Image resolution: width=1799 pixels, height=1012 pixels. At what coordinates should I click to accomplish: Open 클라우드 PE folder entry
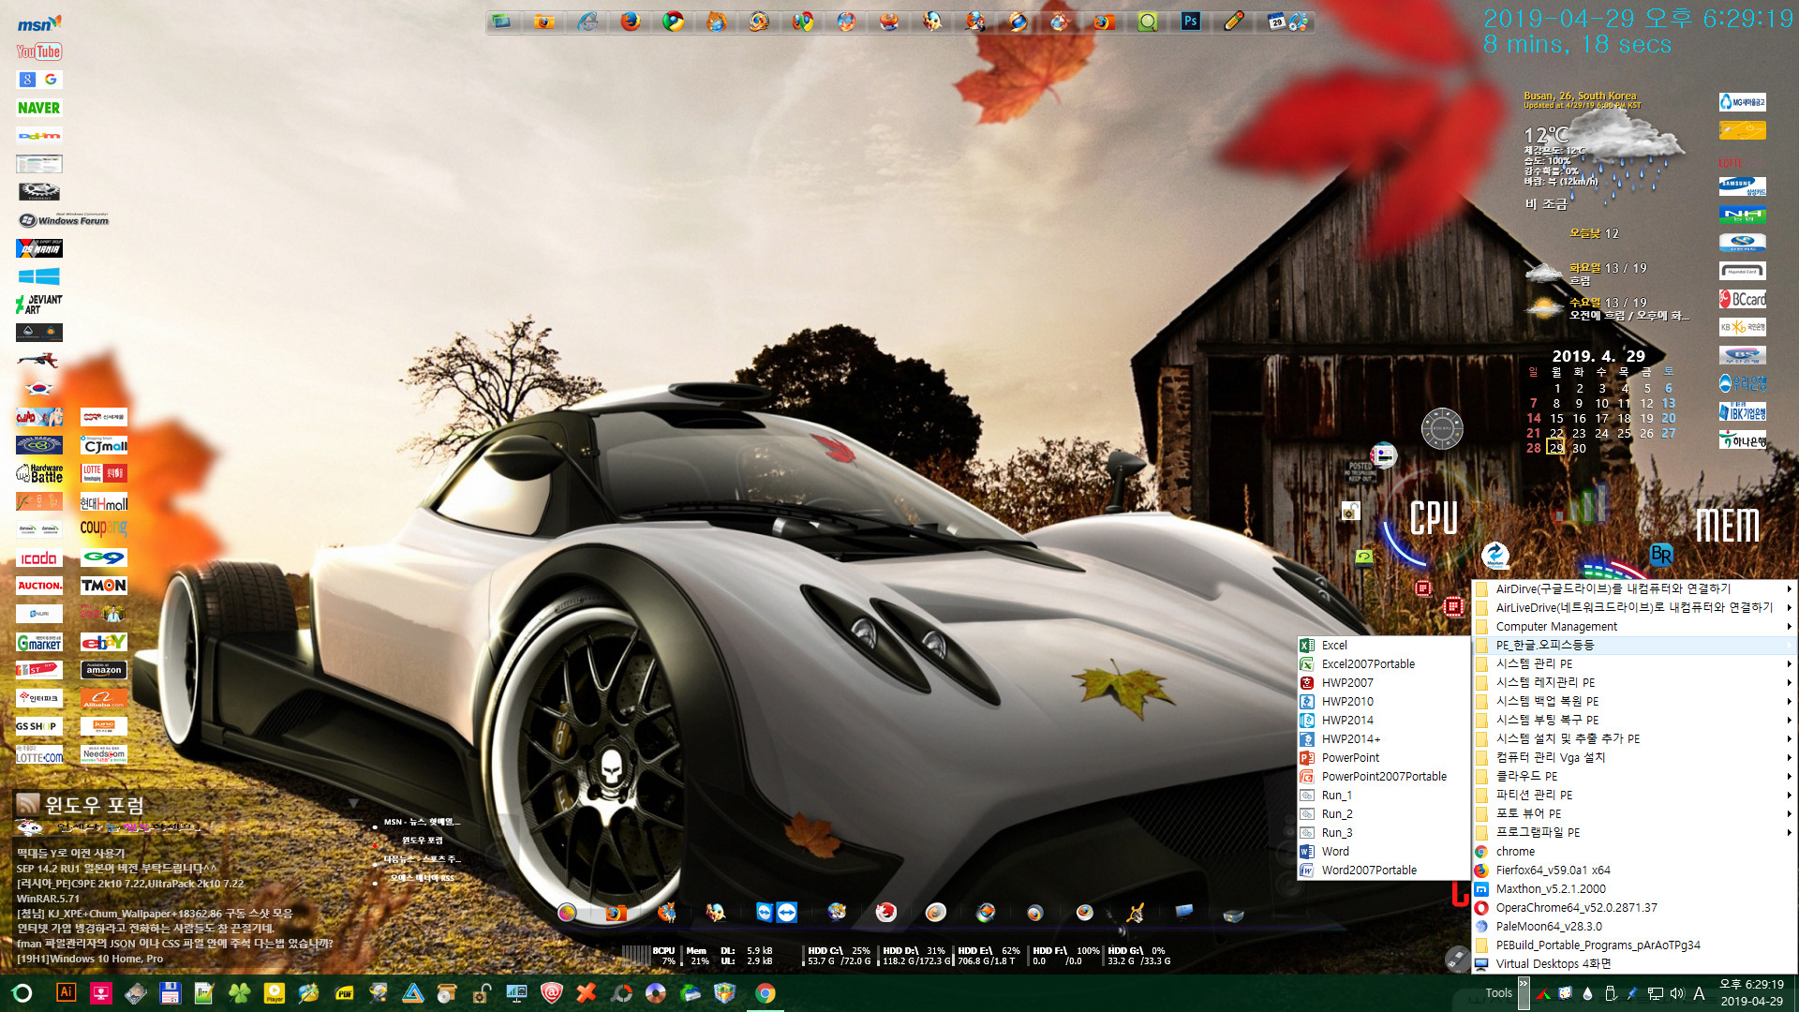tap(1633, 776)
